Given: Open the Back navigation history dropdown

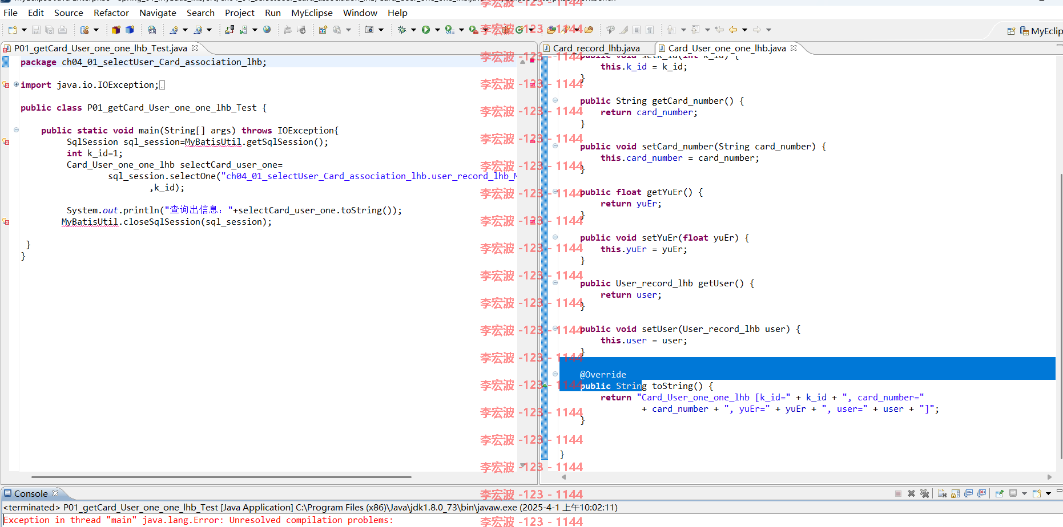Looking at the screenshot, I should [744, 30].
